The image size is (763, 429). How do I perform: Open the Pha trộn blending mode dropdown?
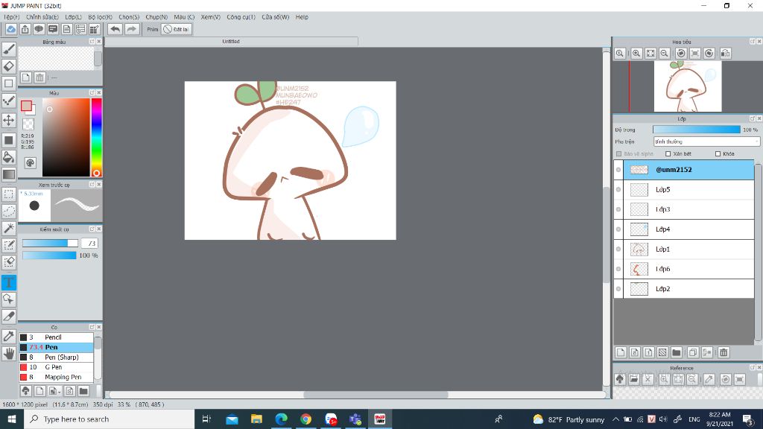706,142
